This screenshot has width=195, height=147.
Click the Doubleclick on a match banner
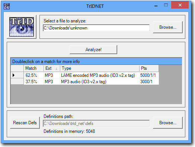(96, 62)
